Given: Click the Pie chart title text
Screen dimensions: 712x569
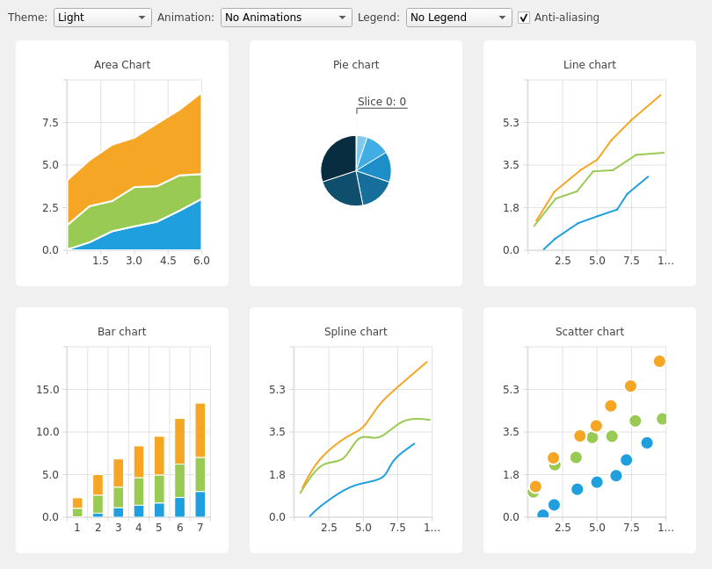Looking at the screenshot, I should click(356, 65).
